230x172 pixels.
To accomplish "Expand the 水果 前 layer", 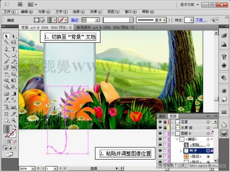I will click(172, 128).
